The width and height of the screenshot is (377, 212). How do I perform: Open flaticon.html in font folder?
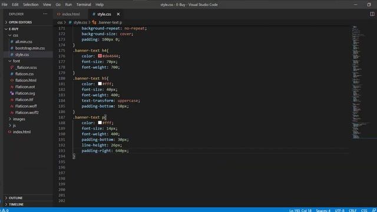26,80
